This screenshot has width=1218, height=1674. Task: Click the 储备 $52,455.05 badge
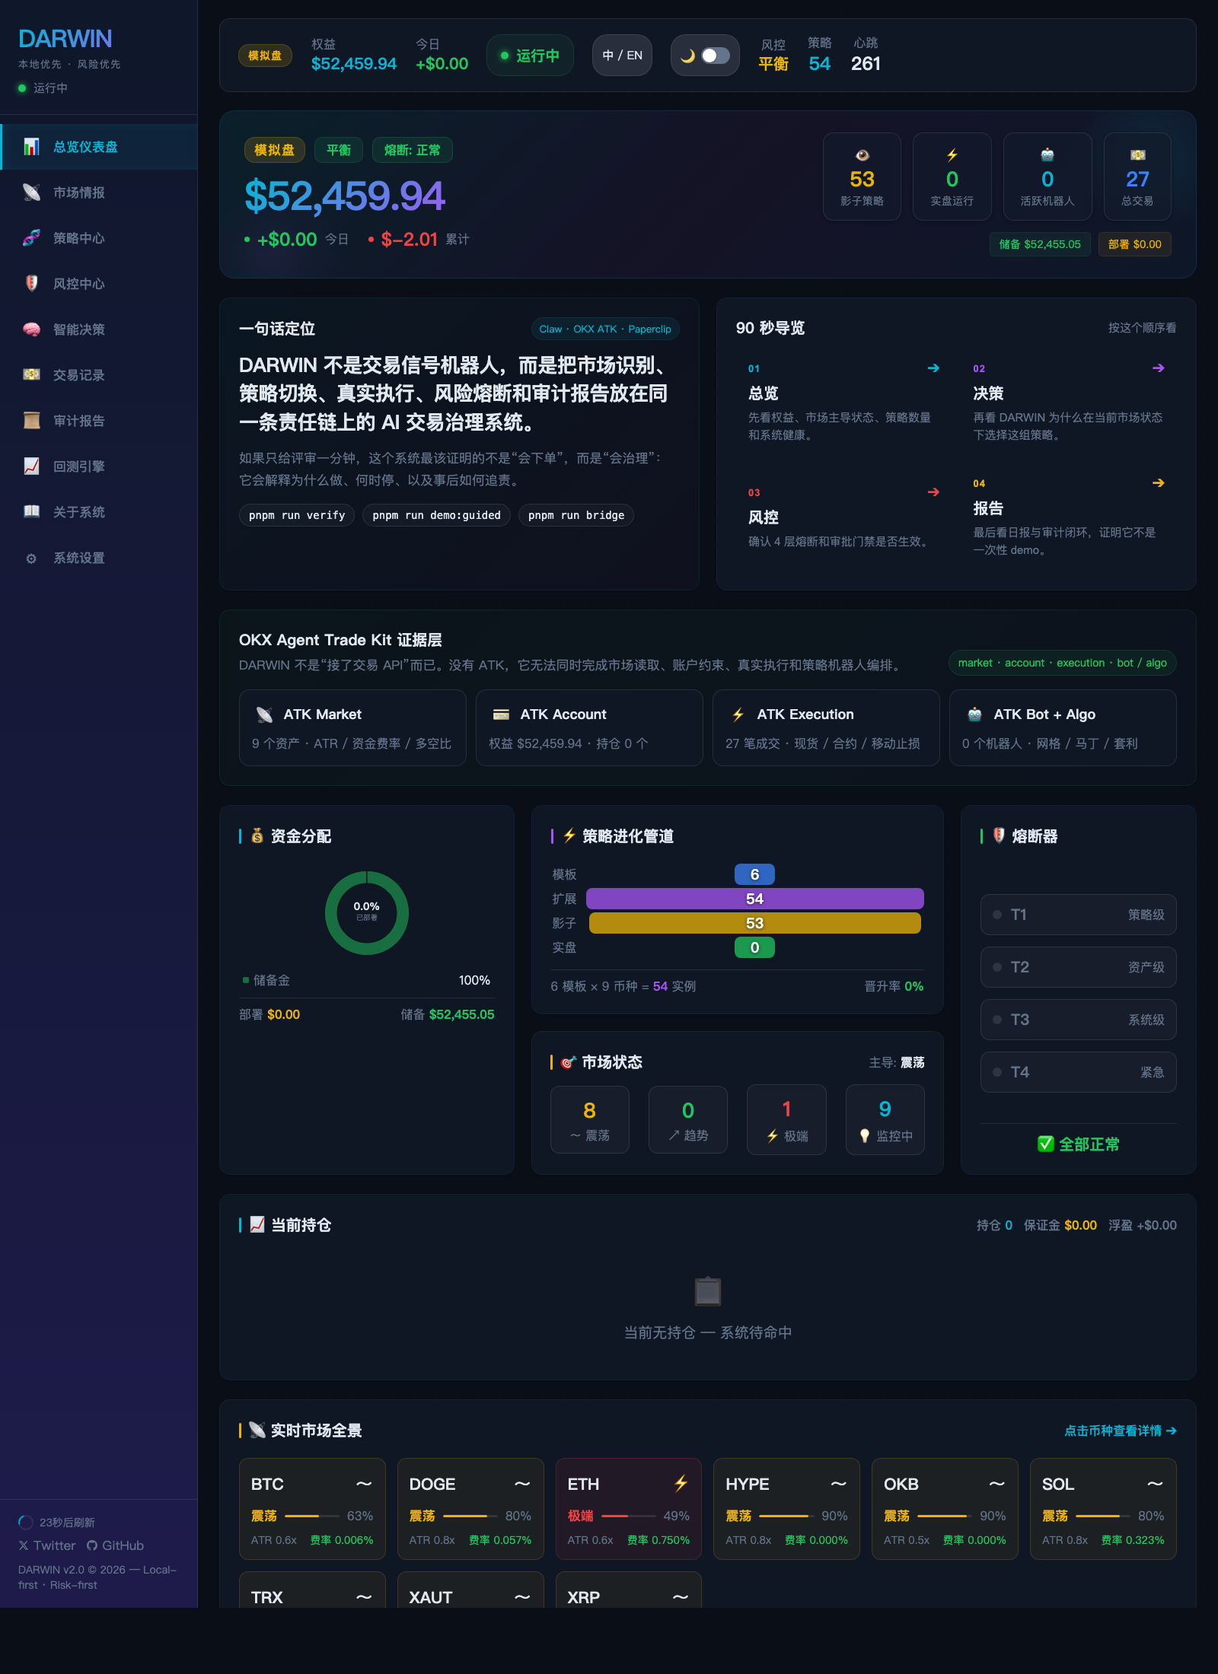point(1040,244)
